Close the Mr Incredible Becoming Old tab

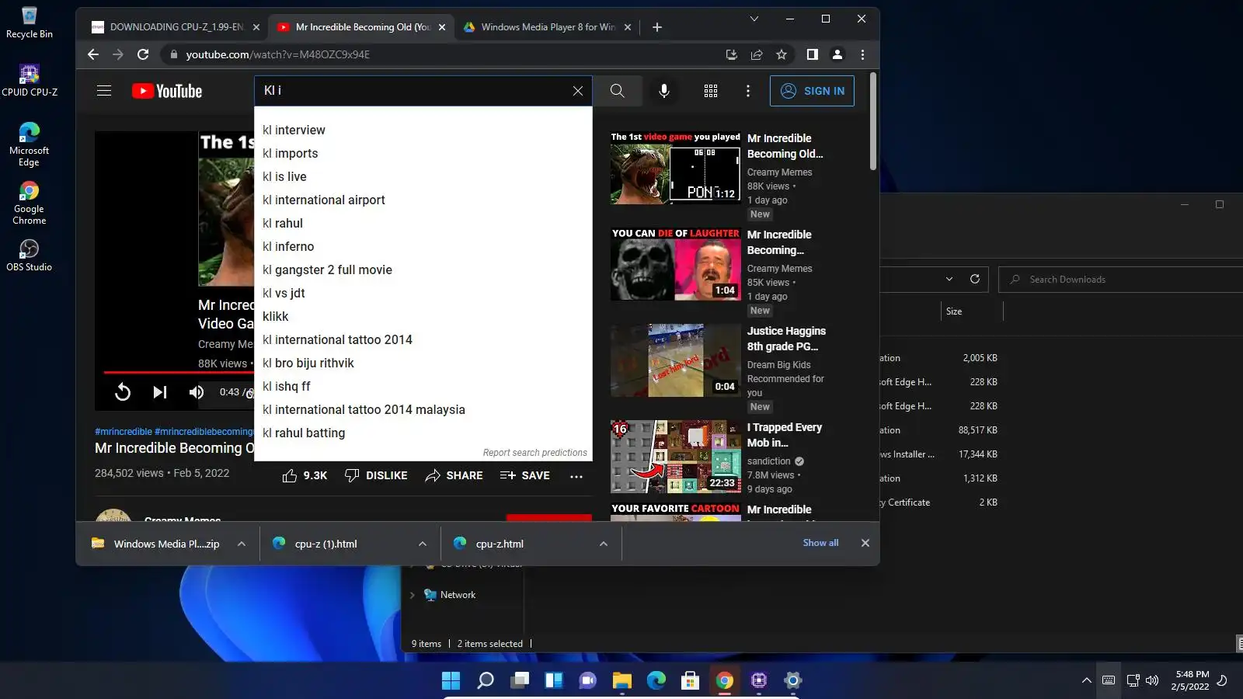pyautogui.click(x=442, y=27)
